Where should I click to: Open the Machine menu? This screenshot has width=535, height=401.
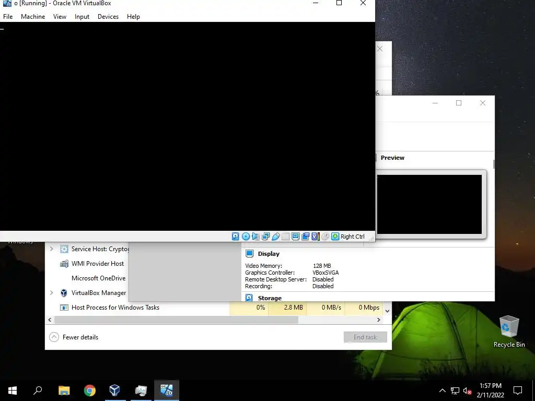click(x=33, y=16)
